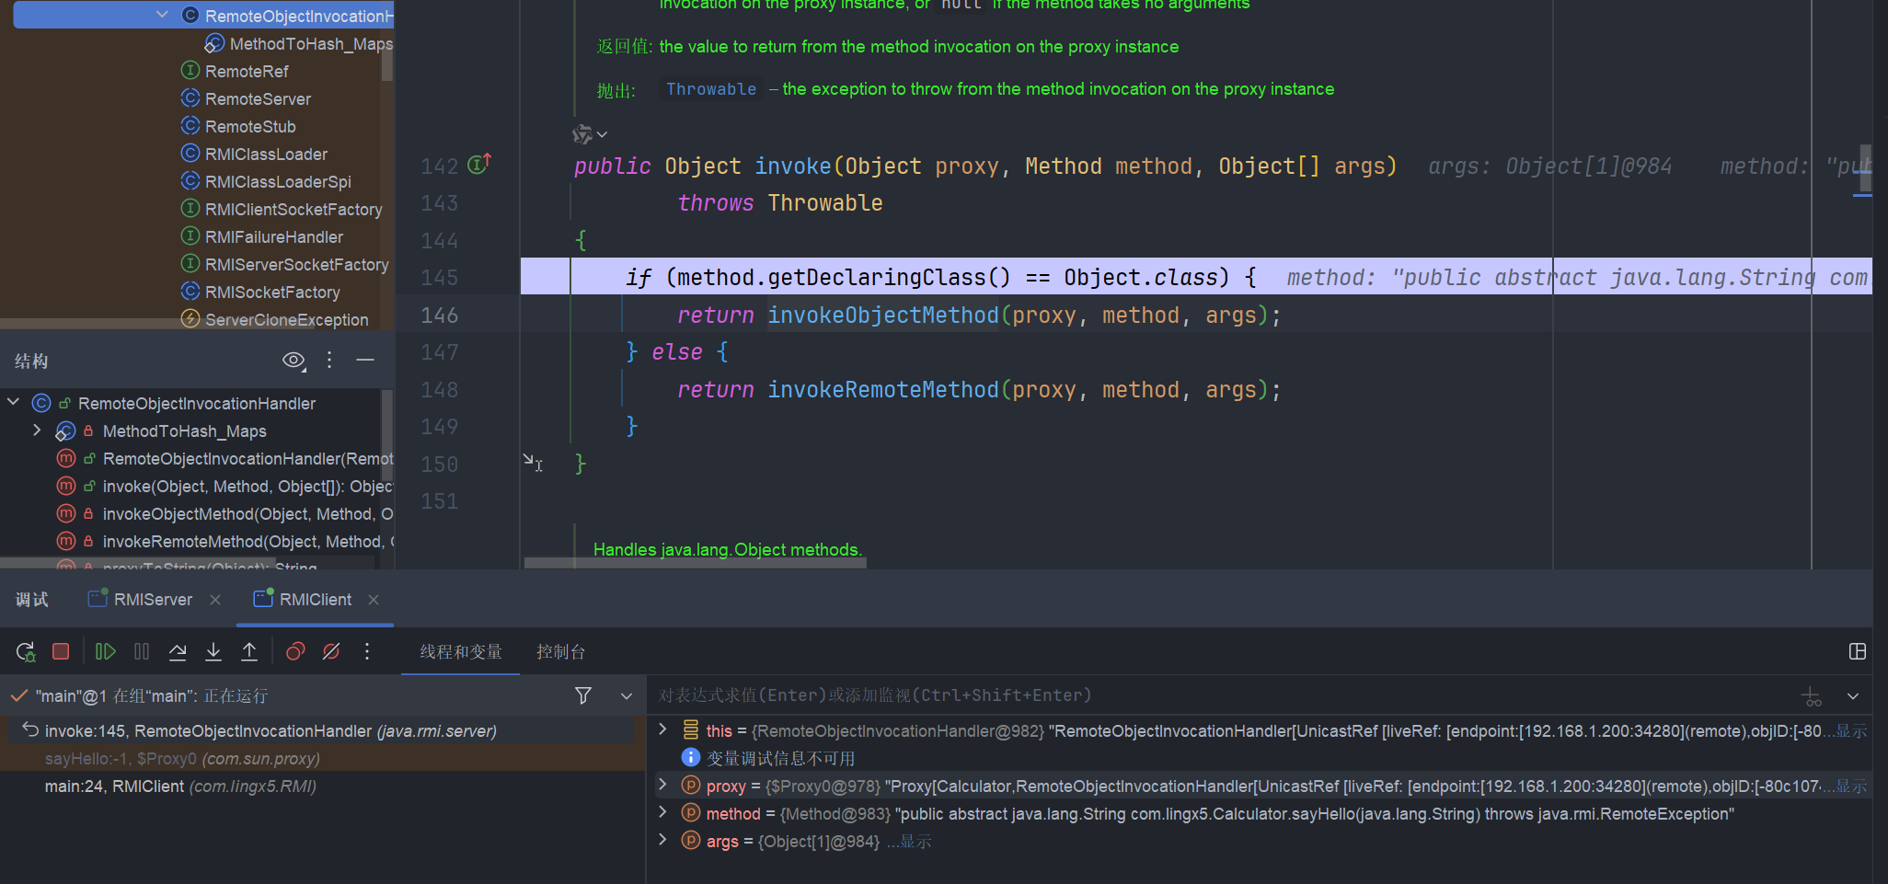Select the main:24 RMIClient stack frame

pos(322,786)
